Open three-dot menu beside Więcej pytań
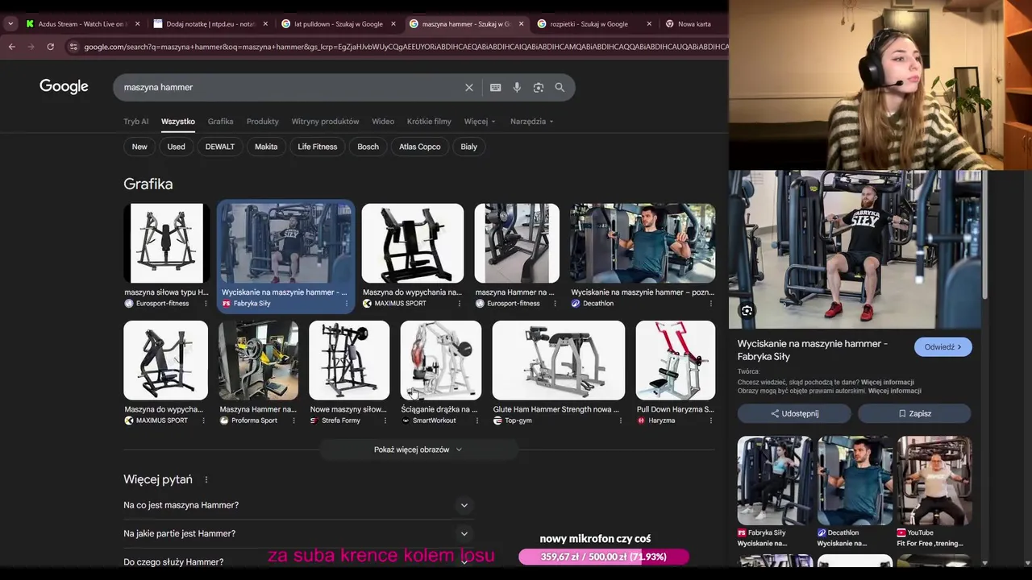 [206, 480]
